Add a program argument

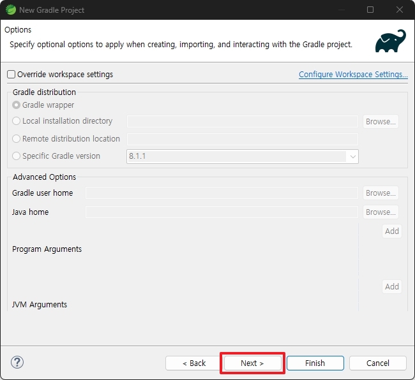tap(392, 231)
